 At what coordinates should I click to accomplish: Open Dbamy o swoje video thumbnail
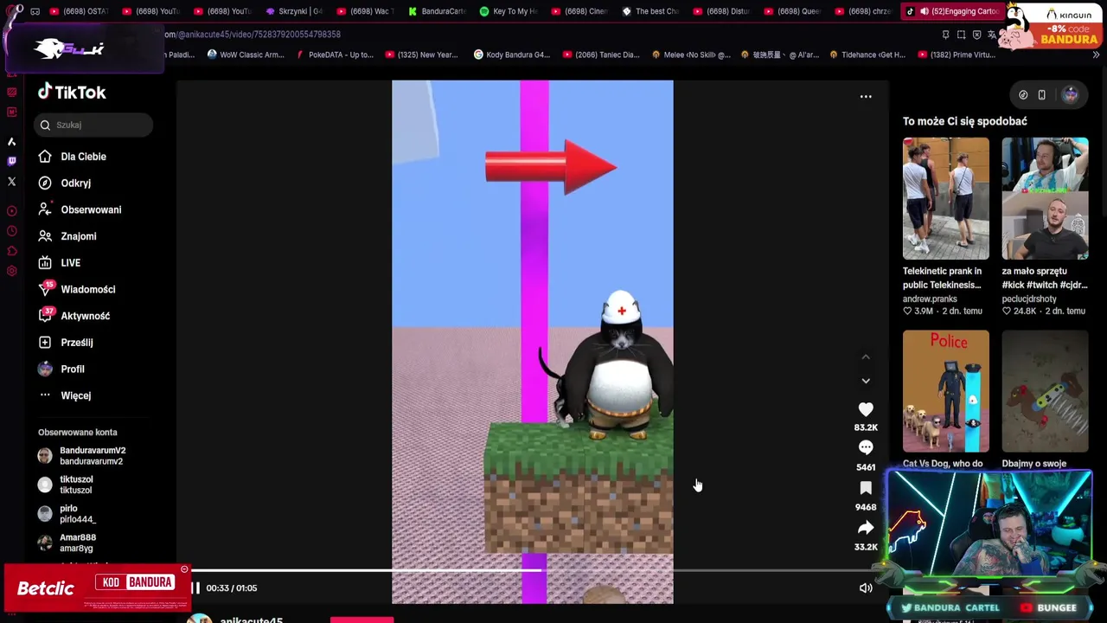click(x=1045, y=391)
